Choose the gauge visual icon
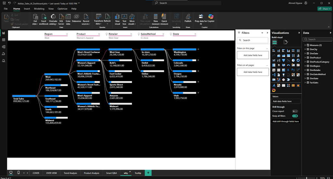333x179 pixels. click(x=288, y=65)
